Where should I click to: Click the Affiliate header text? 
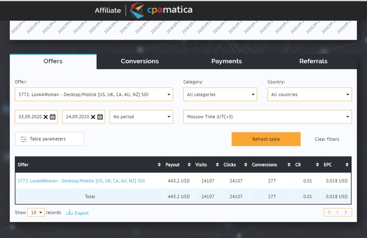[x=108, y=10]
